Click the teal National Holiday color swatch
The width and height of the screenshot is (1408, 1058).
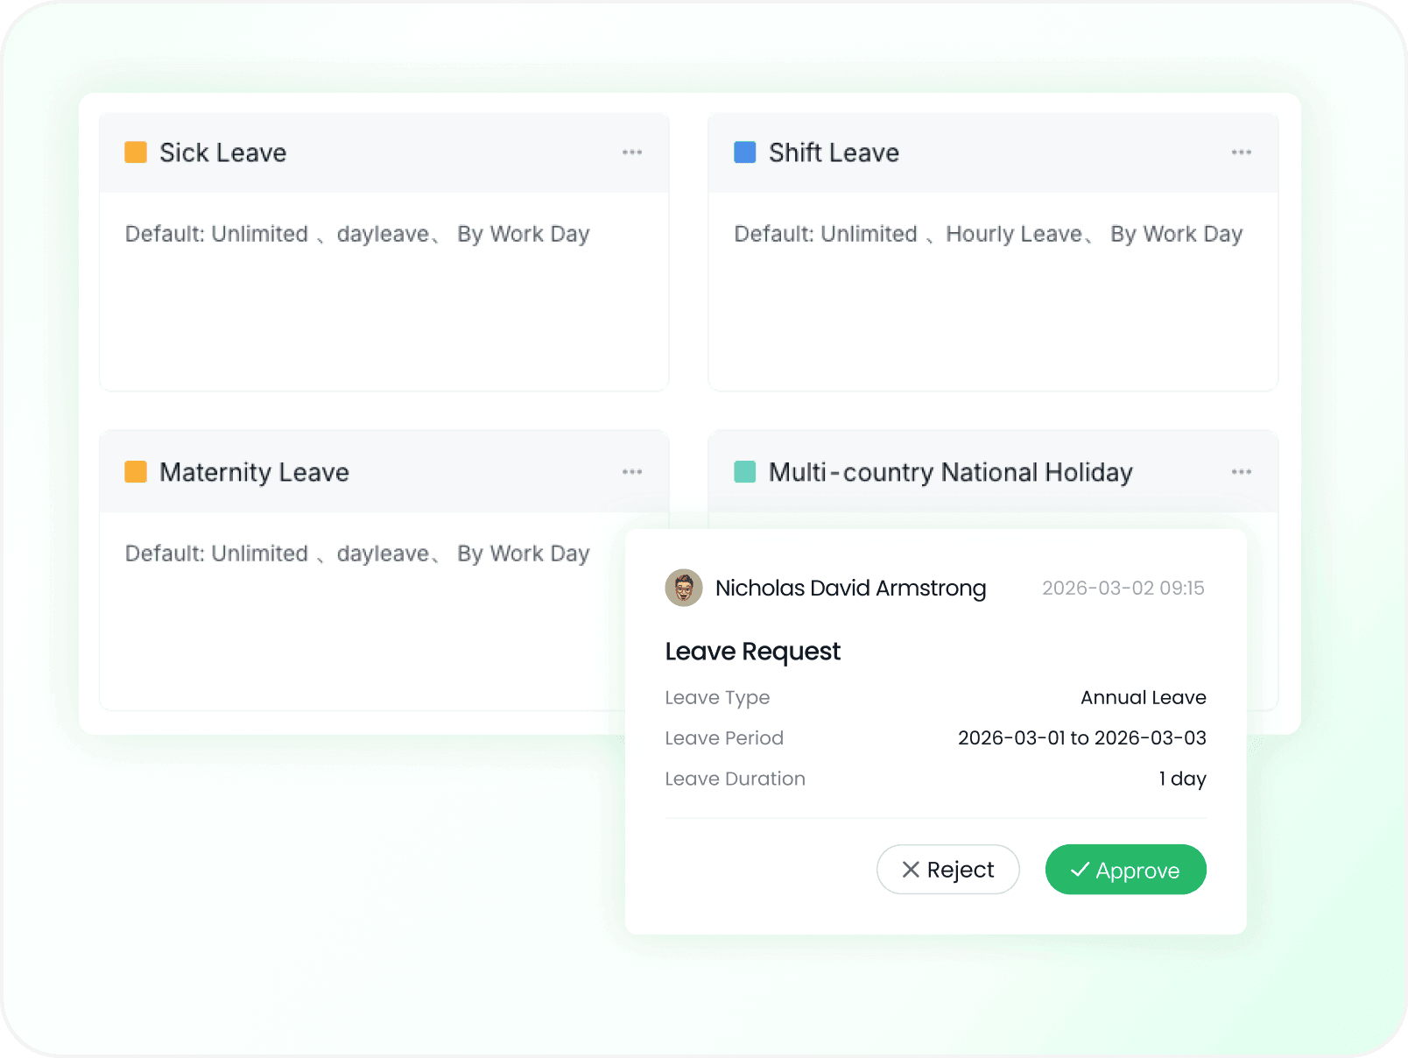click(745, 472)
